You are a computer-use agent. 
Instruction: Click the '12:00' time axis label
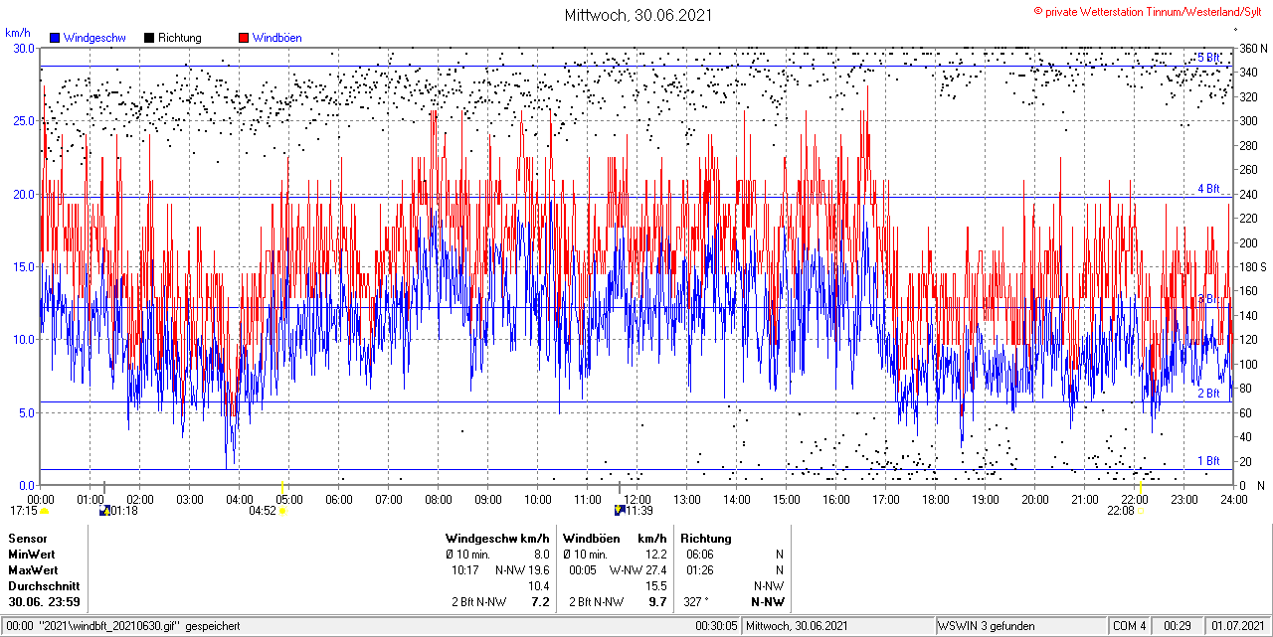[x=637, y=499]
